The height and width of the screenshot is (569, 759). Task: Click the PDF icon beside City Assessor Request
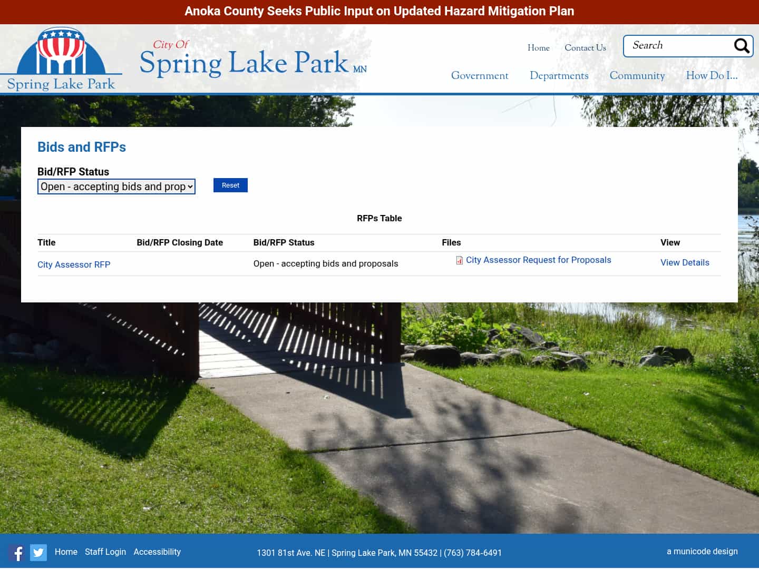click(x=459, y=260)
